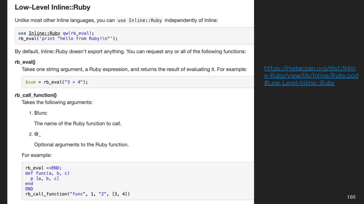The height and width of the screenshot is (204, 364).
Task: Click the "p [a, b, c]" code line
Action: coord(44,179)
